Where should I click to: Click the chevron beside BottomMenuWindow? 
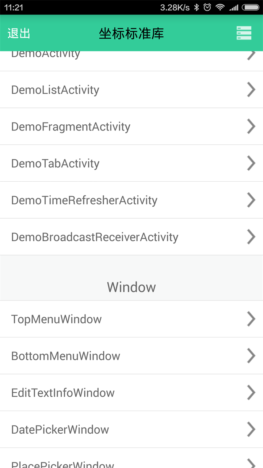coord(251,356)
